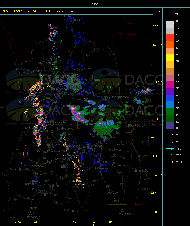The width and height of the screenshot is (190, 226).
Task: Click the VBCR legend label
Action: pos(179,142)
